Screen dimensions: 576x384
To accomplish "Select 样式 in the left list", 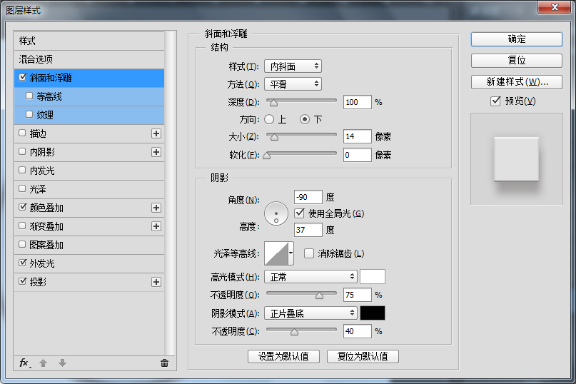I will (x=89, y=41).
